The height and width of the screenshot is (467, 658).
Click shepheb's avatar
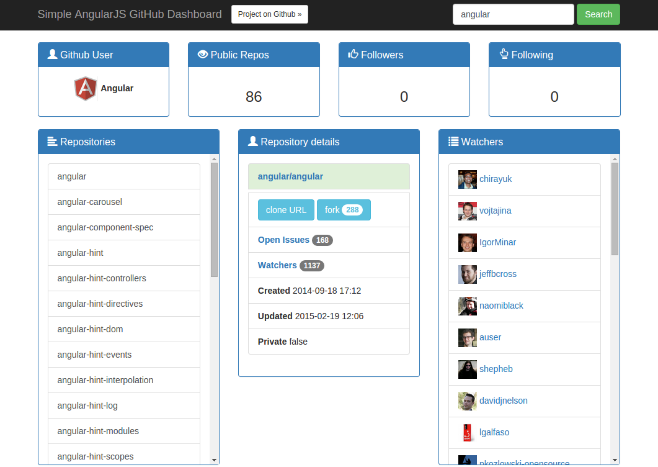click(x=468, y=370)
